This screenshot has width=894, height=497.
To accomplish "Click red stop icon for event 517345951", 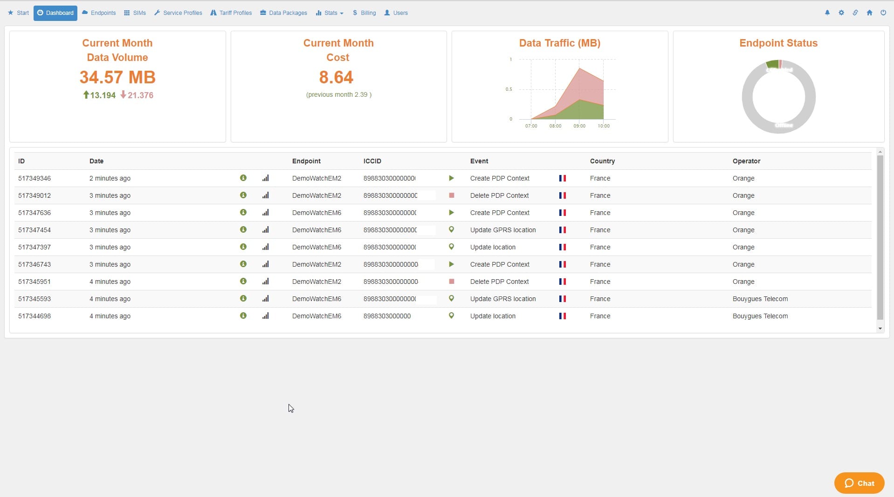I will [x=451, y=282].
